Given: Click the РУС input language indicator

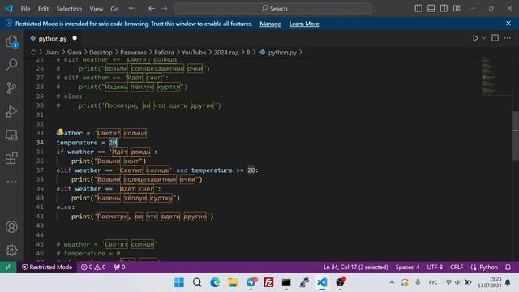Looking at the screenshot, I should pyautogui.click(x=433, y=282).
